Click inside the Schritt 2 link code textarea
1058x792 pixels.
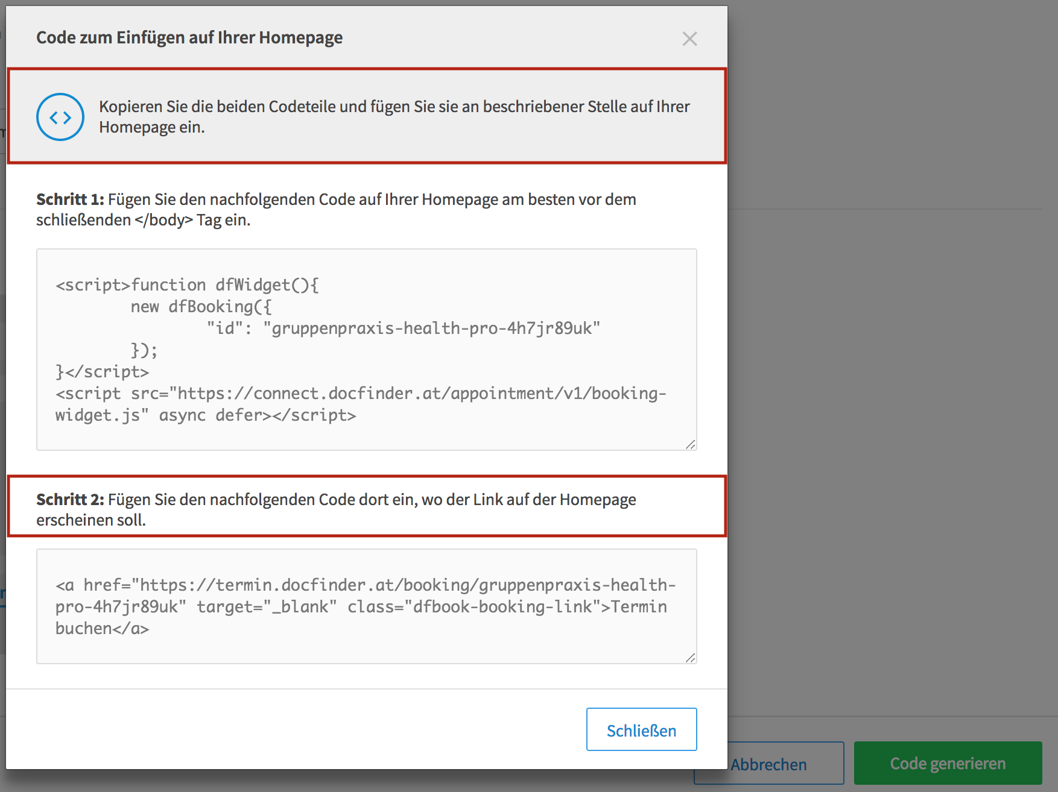pyautogui.click(x=367, y=606)
